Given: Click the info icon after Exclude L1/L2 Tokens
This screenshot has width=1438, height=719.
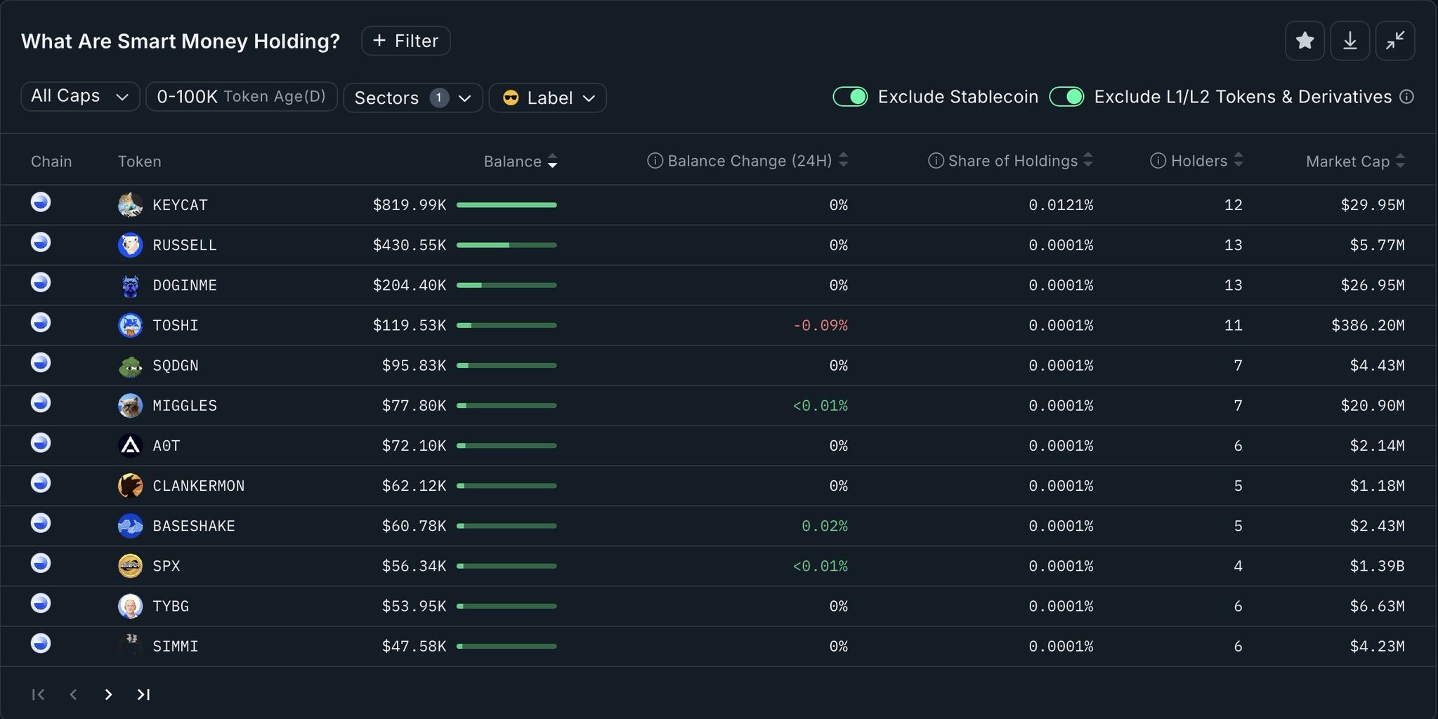Looking at the screenshot, I should pos(1406,97).
